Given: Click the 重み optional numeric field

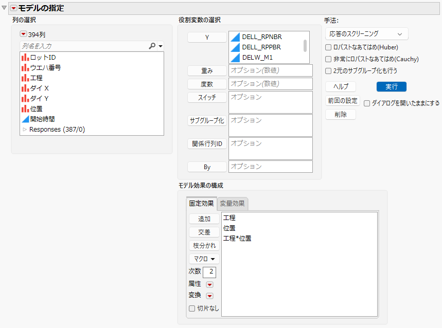Looking at the screenshot, I should 270,70.
